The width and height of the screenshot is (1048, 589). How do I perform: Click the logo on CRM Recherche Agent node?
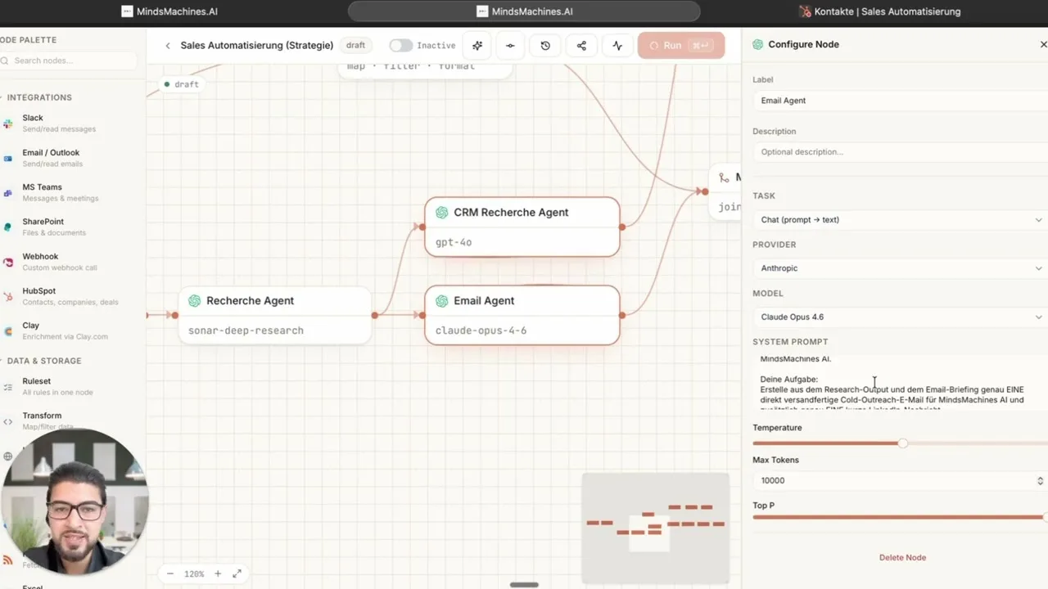point(441,213)
